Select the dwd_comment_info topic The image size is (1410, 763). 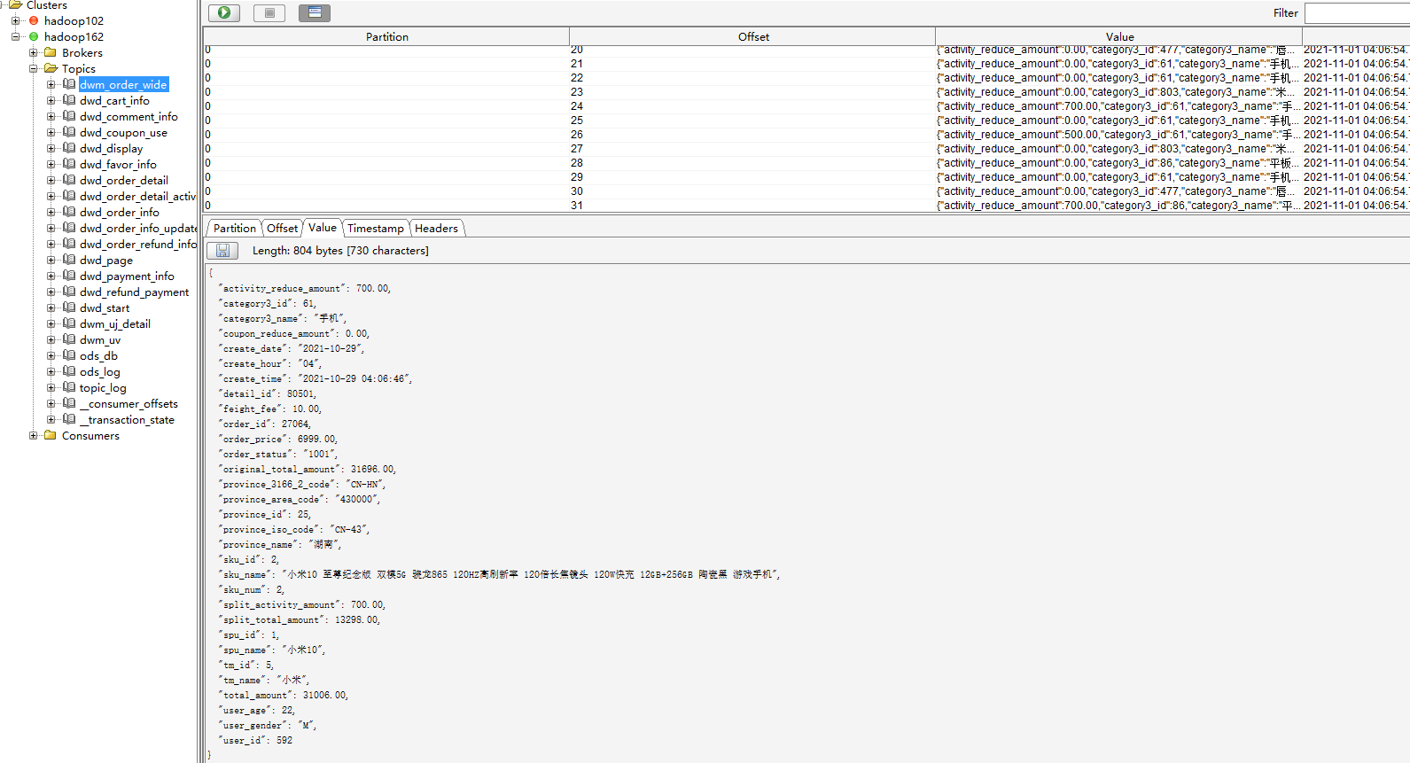click(129, 116)
